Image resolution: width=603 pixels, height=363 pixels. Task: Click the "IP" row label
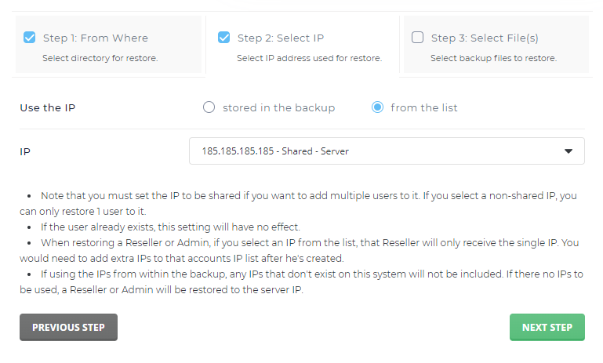click(x=25, y=151)
